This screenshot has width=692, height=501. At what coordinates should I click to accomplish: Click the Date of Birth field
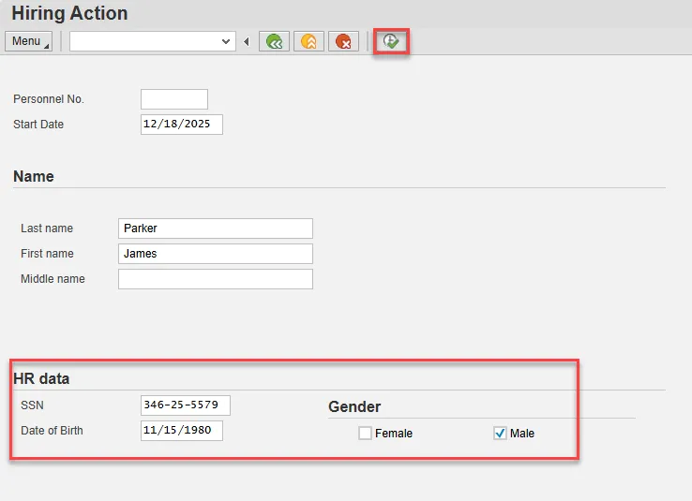(x=182, y=431)
